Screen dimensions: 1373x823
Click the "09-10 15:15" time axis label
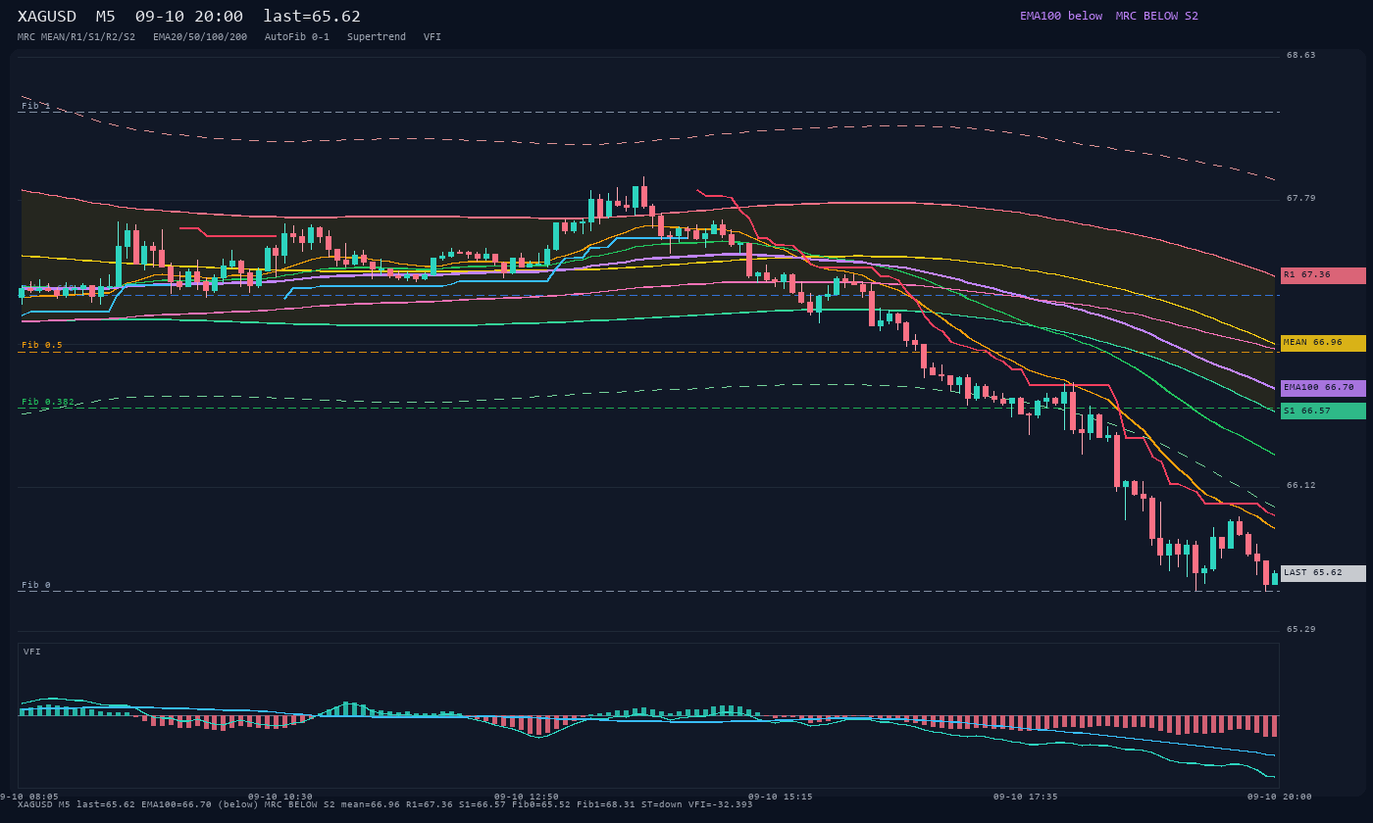point(781,797)
